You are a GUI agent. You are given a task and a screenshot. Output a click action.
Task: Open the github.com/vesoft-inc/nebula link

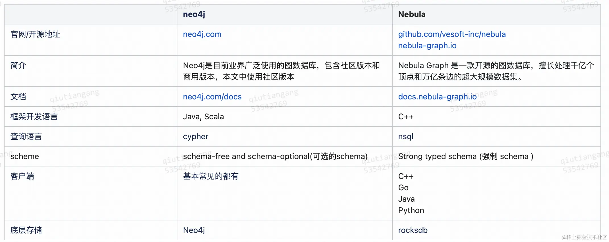coord(452,34)
